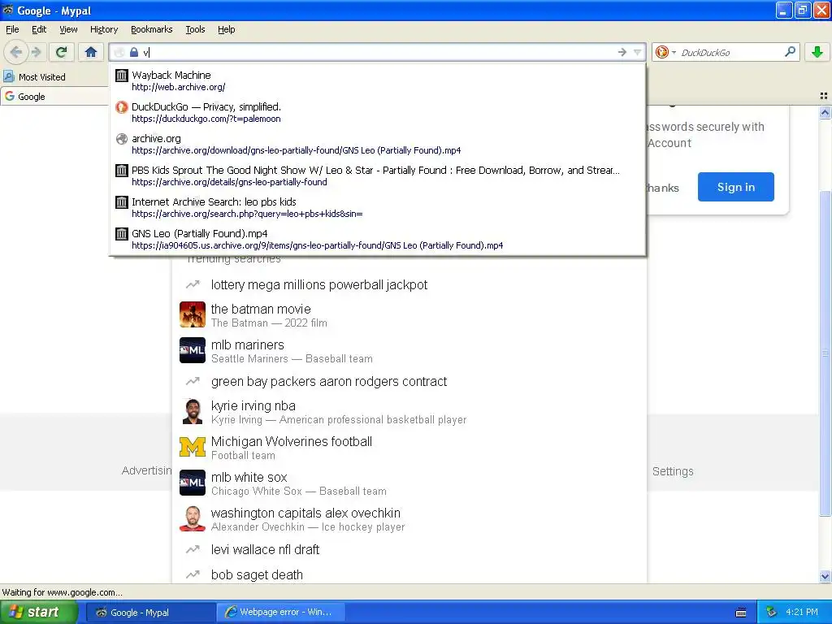Click the Alexander Ovechkin portrait thumbnail

(x=192, y=518)
